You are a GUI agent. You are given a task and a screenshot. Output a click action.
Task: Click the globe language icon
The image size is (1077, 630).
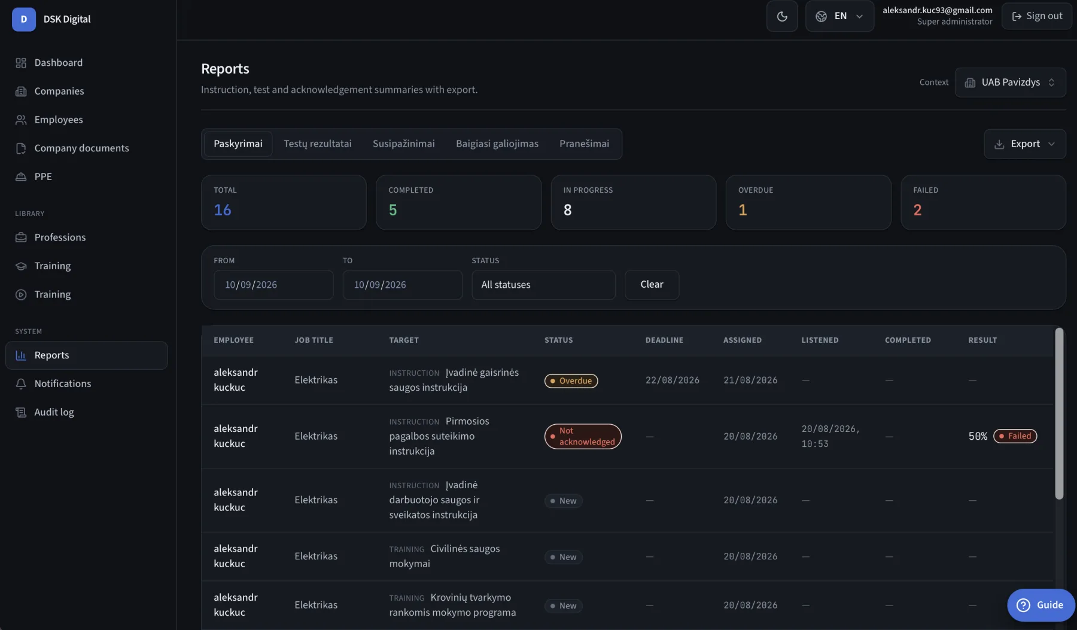(822, 16)
